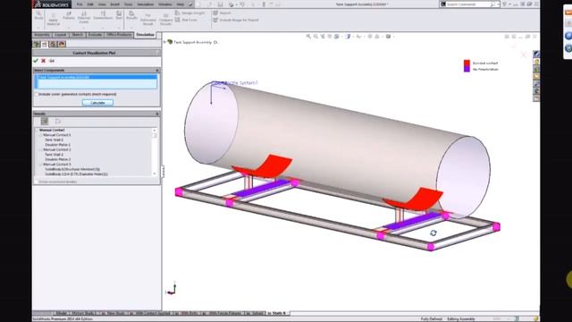The image size is (572, 322).
Task: Expand Manual Contact-3 tree node
Action: pos(41,165)
